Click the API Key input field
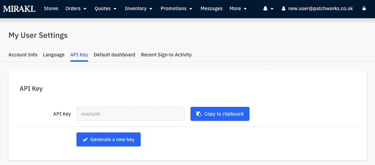Viewport: 375px width, 165px height. pos(130,114)
